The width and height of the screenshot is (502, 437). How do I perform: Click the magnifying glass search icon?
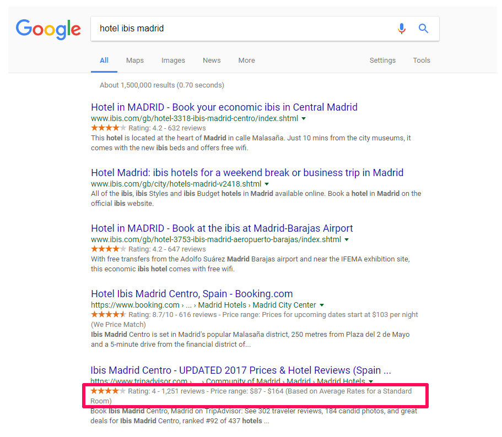tap(423, 29)
